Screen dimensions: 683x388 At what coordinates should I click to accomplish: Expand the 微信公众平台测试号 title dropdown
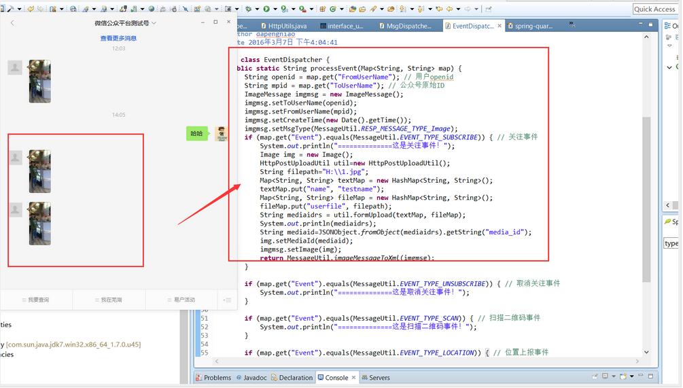tap(154, 23)
